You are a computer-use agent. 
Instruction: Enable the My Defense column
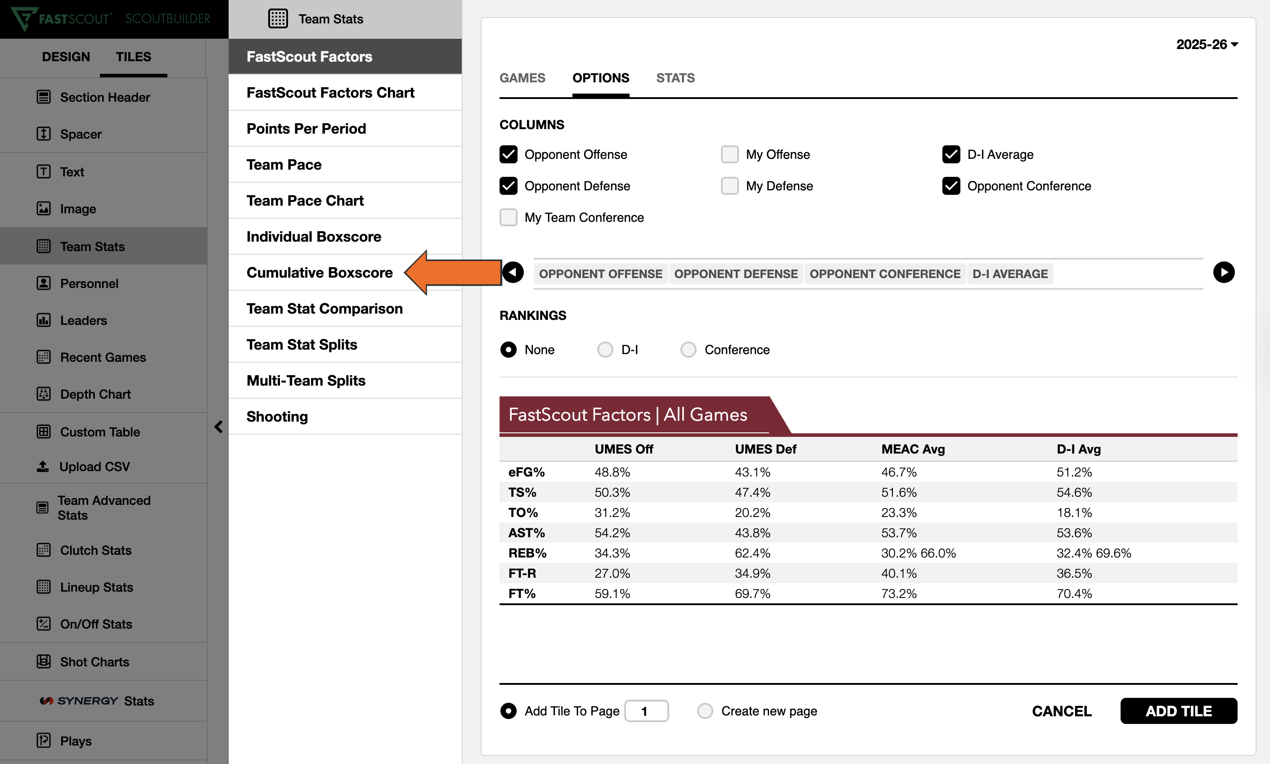[x=730, y=186]
